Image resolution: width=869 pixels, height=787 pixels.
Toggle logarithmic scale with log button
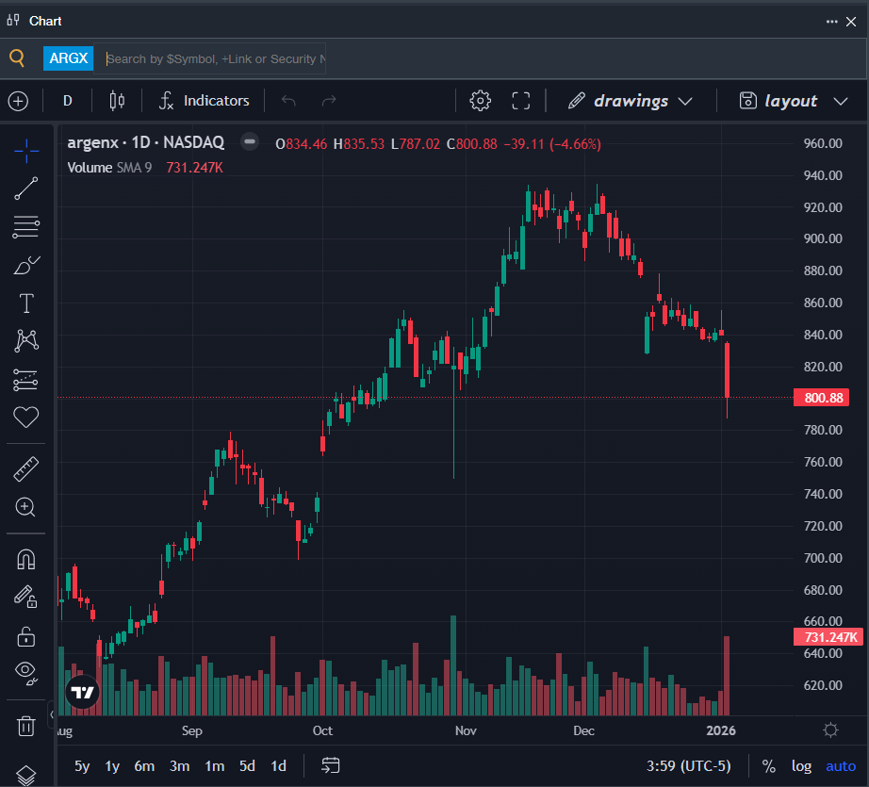click(801, 766)
